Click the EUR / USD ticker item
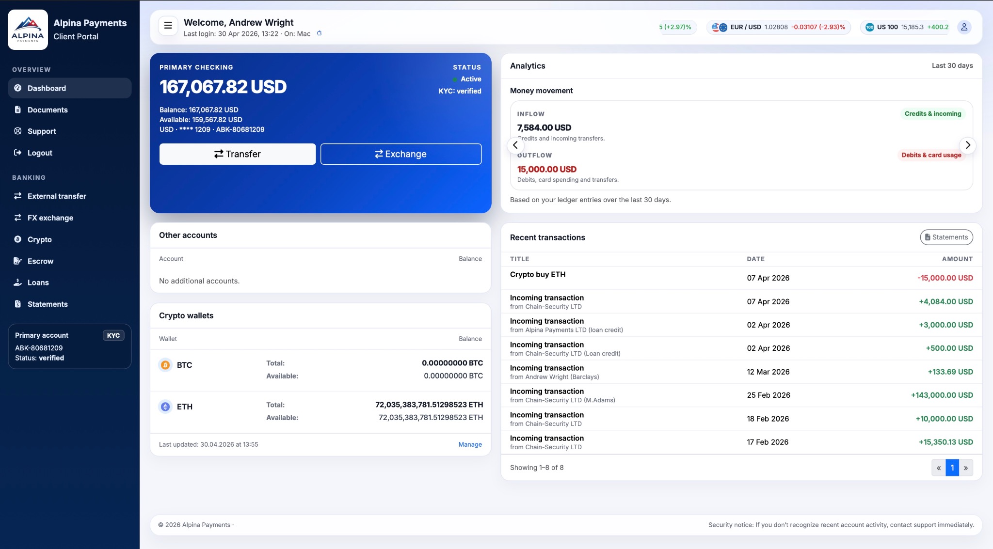The width and height of the screenshot is (993, 549). (778, 27)
